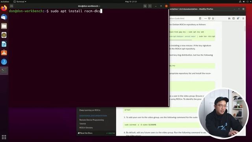Click the 'sudo apt-key add' code line
Image resolution: width=252 pixels, height=142 pixels.
click(x=187, y=32)
